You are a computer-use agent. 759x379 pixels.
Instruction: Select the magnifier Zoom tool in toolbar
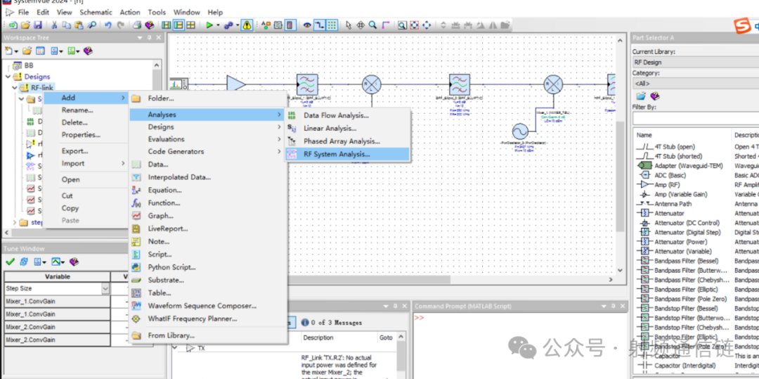tap(372, 25)
